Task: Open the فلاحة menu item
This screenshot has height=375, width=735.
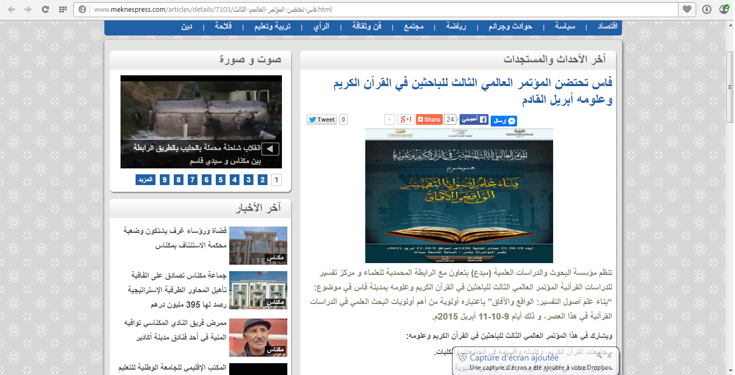Action: (x=223, y=26)
